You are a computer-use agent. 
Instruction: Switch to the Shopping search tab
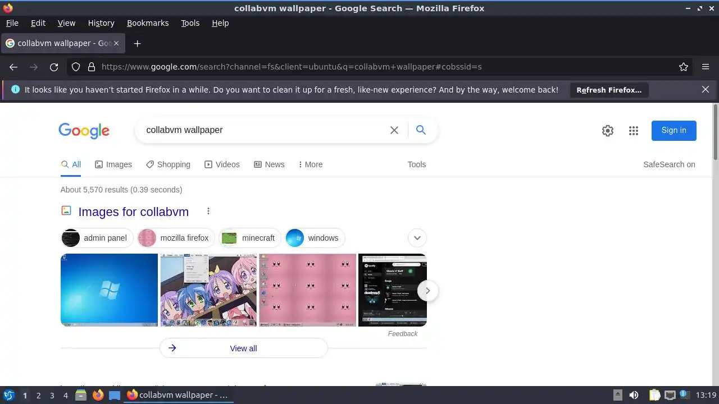168,164
